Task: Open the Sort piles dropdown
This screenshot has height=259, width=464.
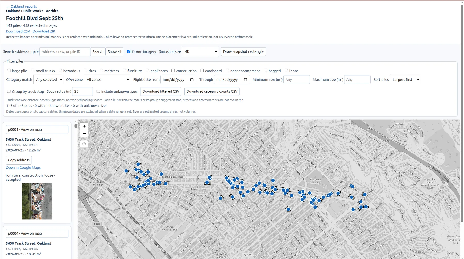Action: coord(405,80)
